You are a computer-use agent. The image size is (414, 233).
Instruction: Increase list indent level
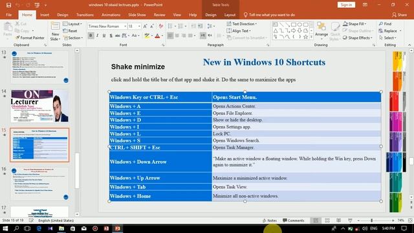click(200, 26)
